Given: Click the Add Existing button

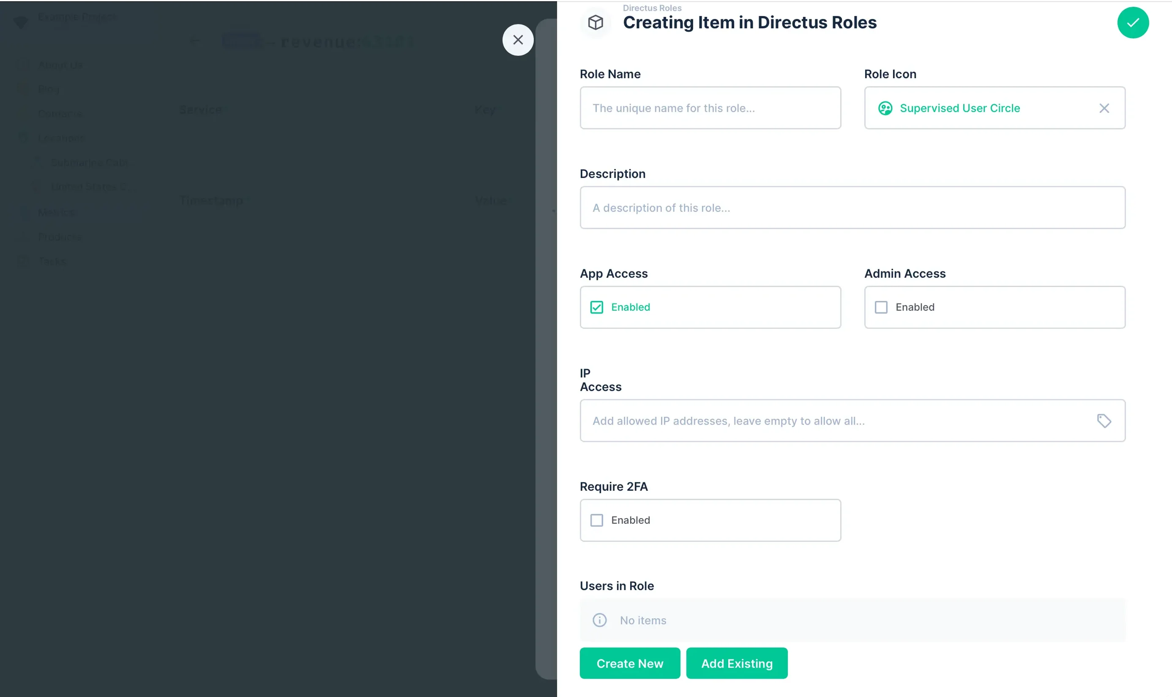Looking at the screenshot, I should 736,663.
